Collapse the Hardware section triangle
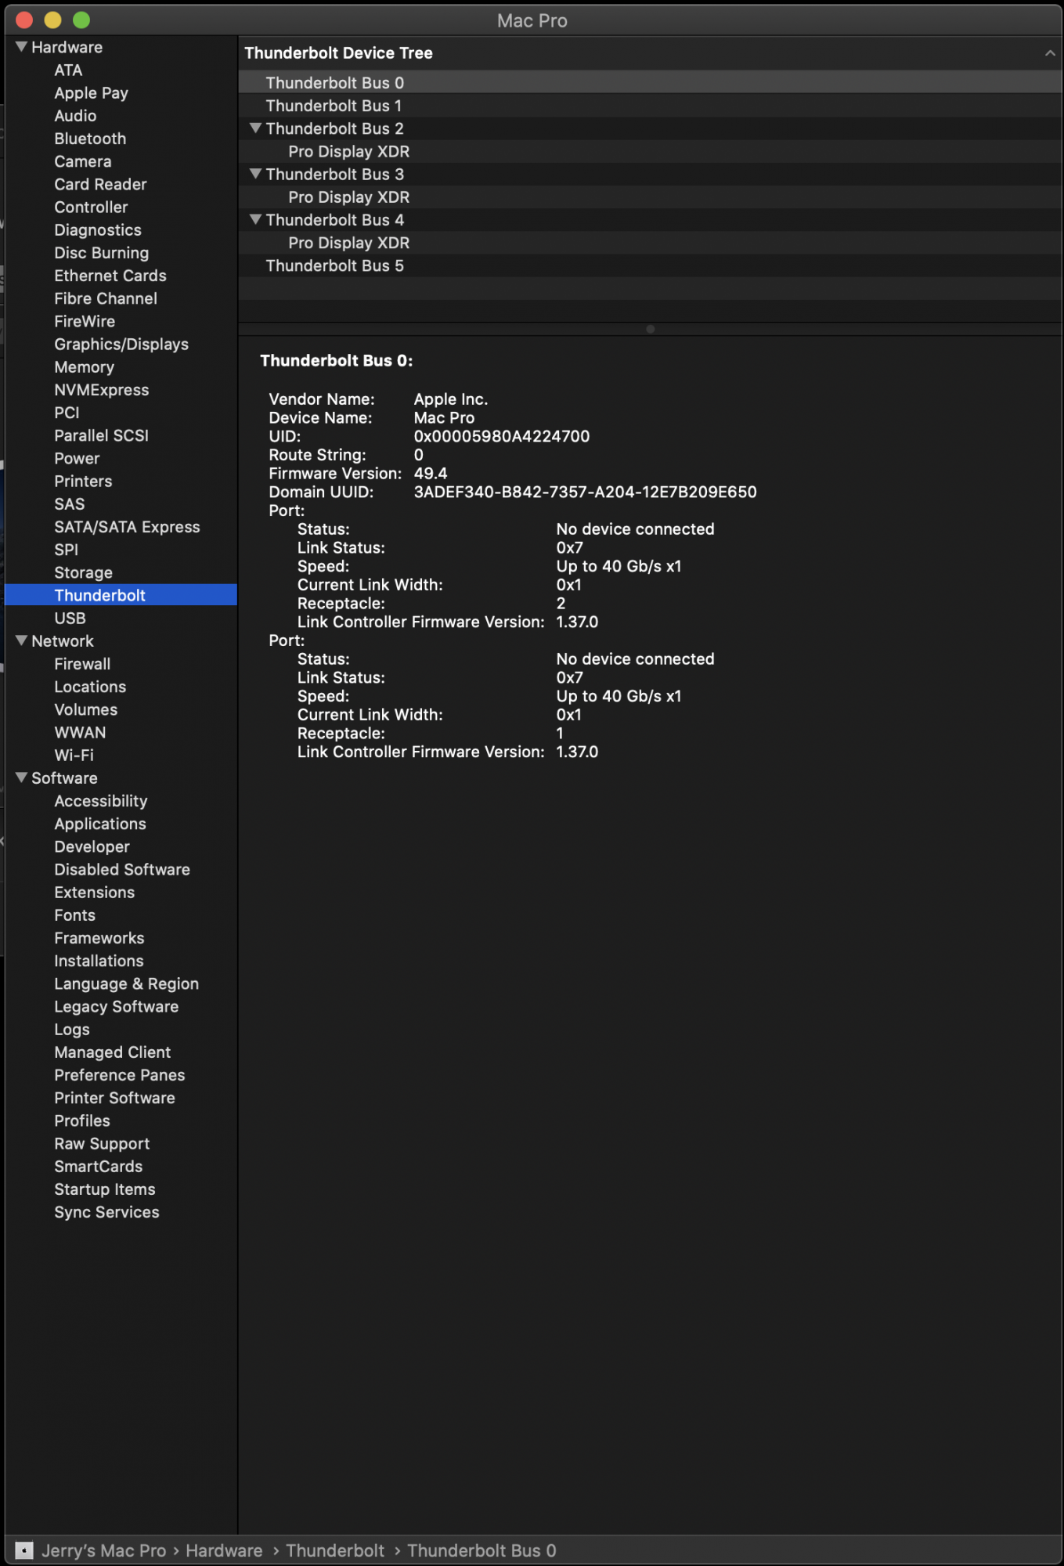 (22, 47)
